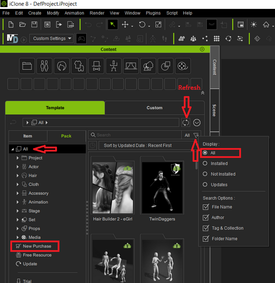Open the Hair category icon in Content

(x=61, y=66)
